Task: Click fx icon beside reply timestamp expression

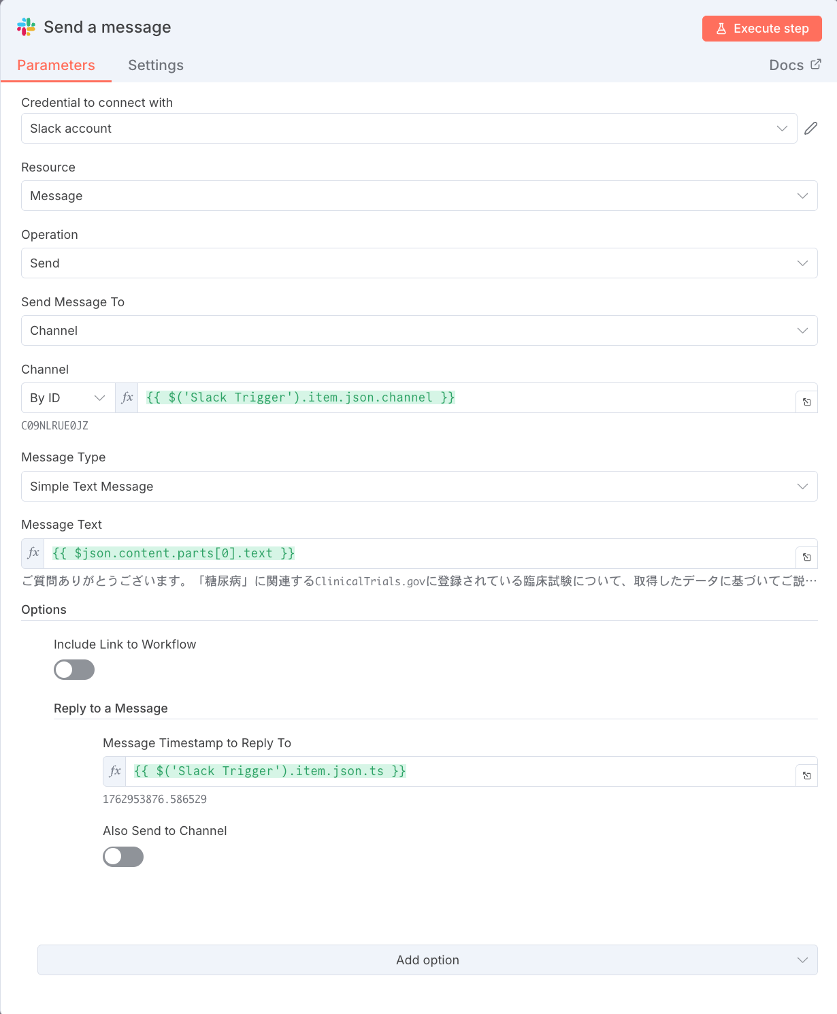Action: pos(115,771)
